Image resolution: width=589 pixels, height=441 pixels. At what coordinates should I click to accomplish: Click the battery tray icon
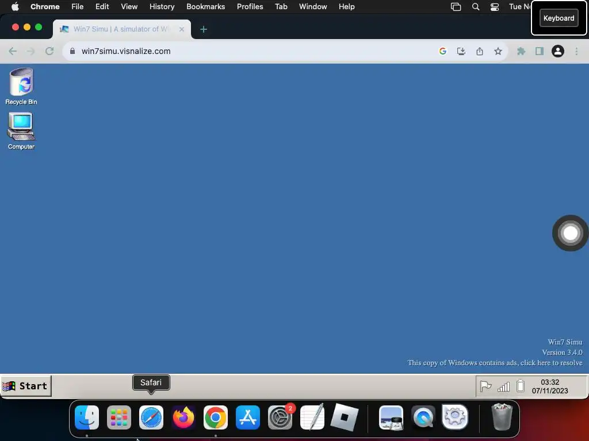click(520, 385)
